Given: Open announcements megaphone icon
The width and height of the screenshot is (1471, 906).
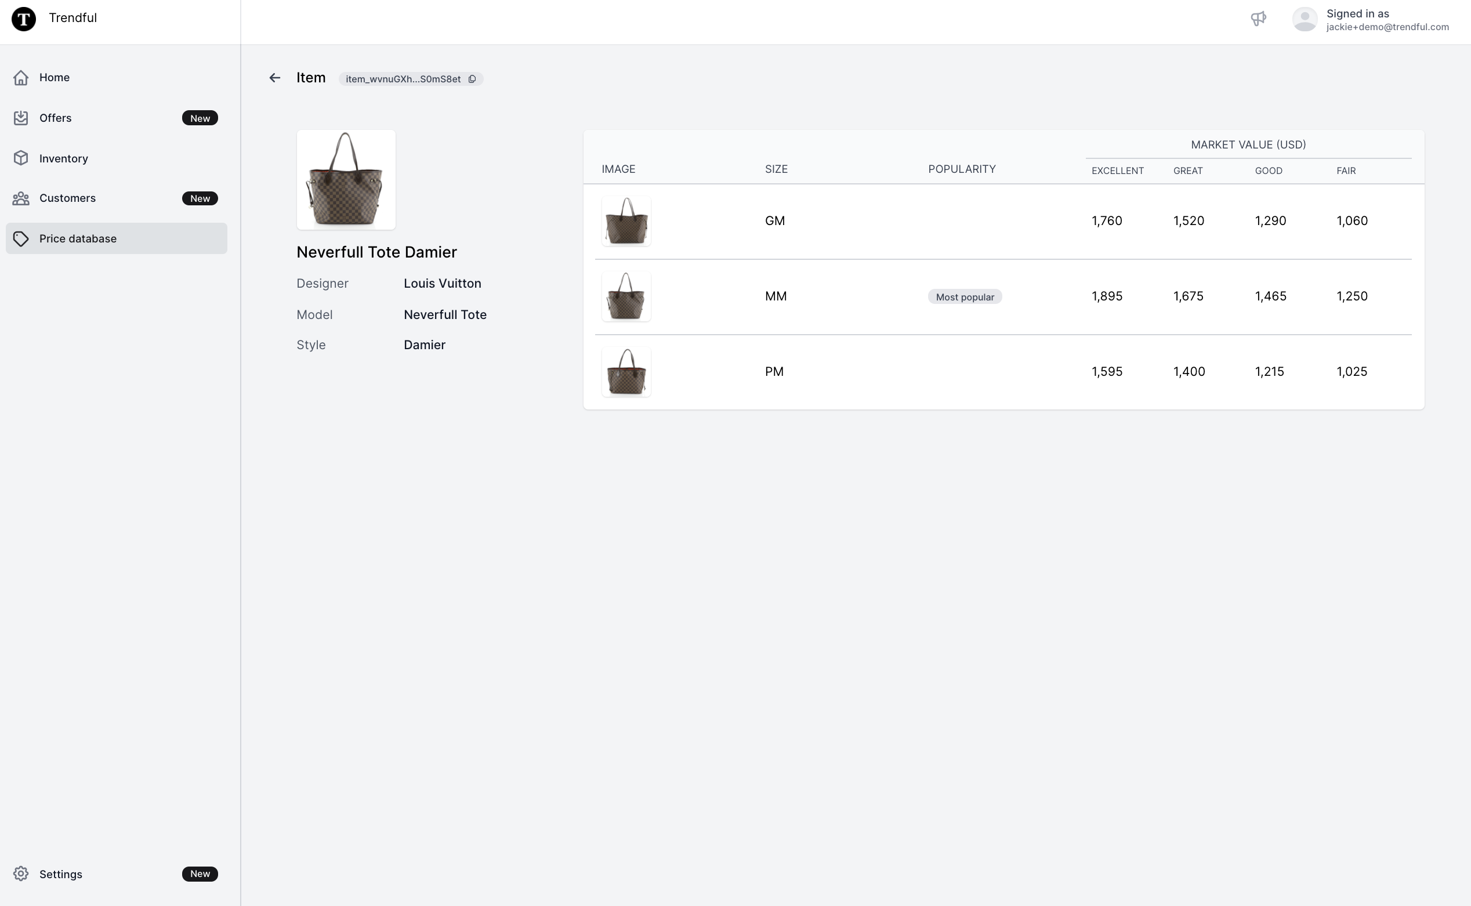Looking at the screenshot, I should (x=1258, y=19).
